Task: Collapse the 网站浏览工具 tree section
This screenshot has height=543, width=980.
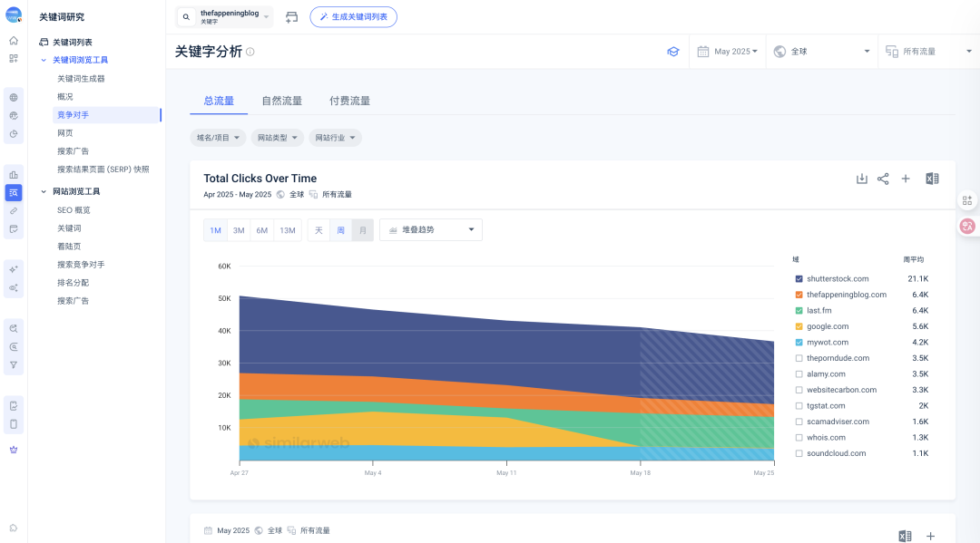Action: pos(44,191)
